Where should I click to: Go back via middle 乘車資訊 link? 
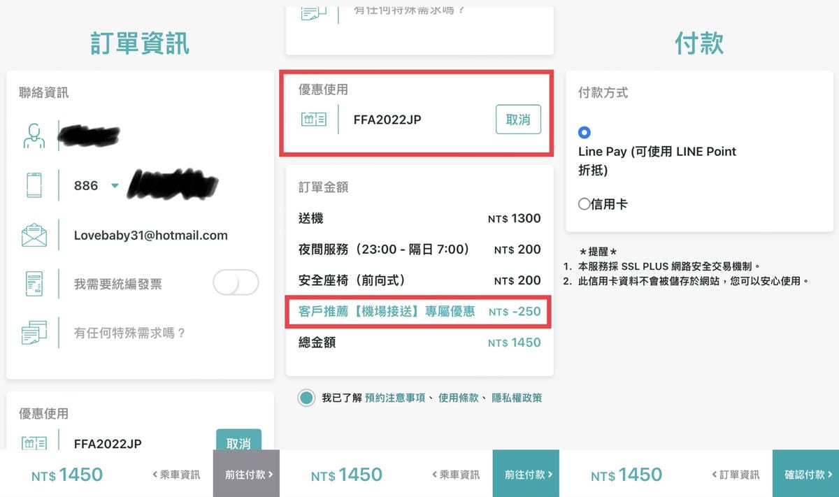[x=456, y=475]
